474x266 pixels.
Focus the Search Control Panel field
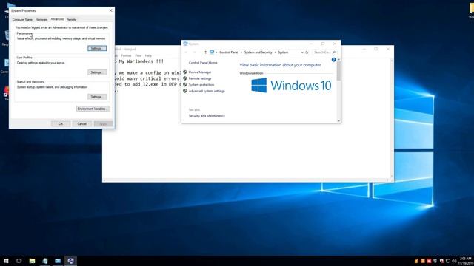324,52
